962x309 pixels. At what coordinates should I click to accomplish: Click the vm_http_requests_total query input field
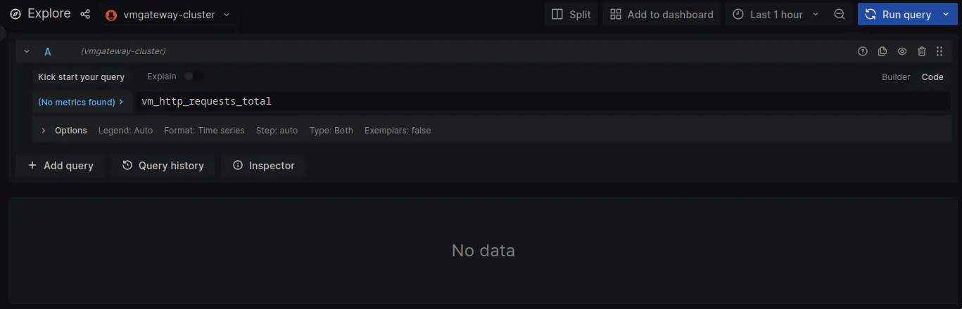click(542, 101)
